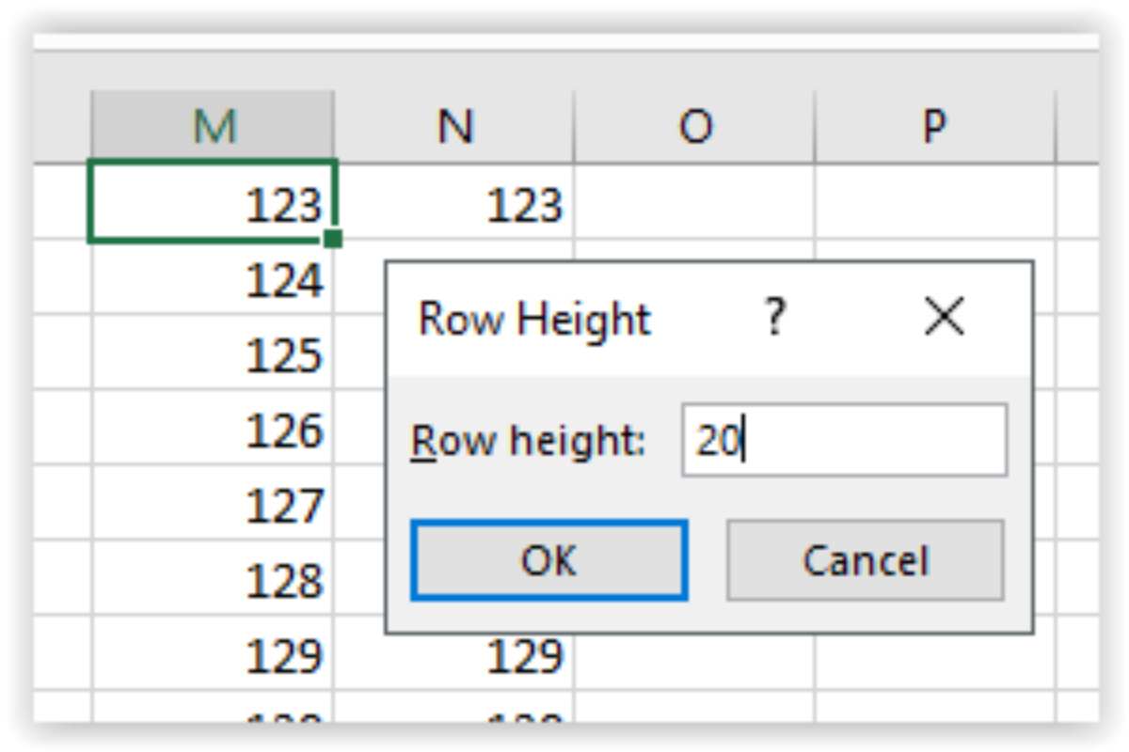The width and height of the screenshot is (1129, 752).
Task: Select cell with value 128
Action: (213, 581)
